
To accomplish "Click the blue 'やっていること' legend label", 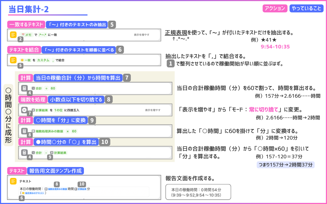I will pyautogui.click(x=306, y=8).
